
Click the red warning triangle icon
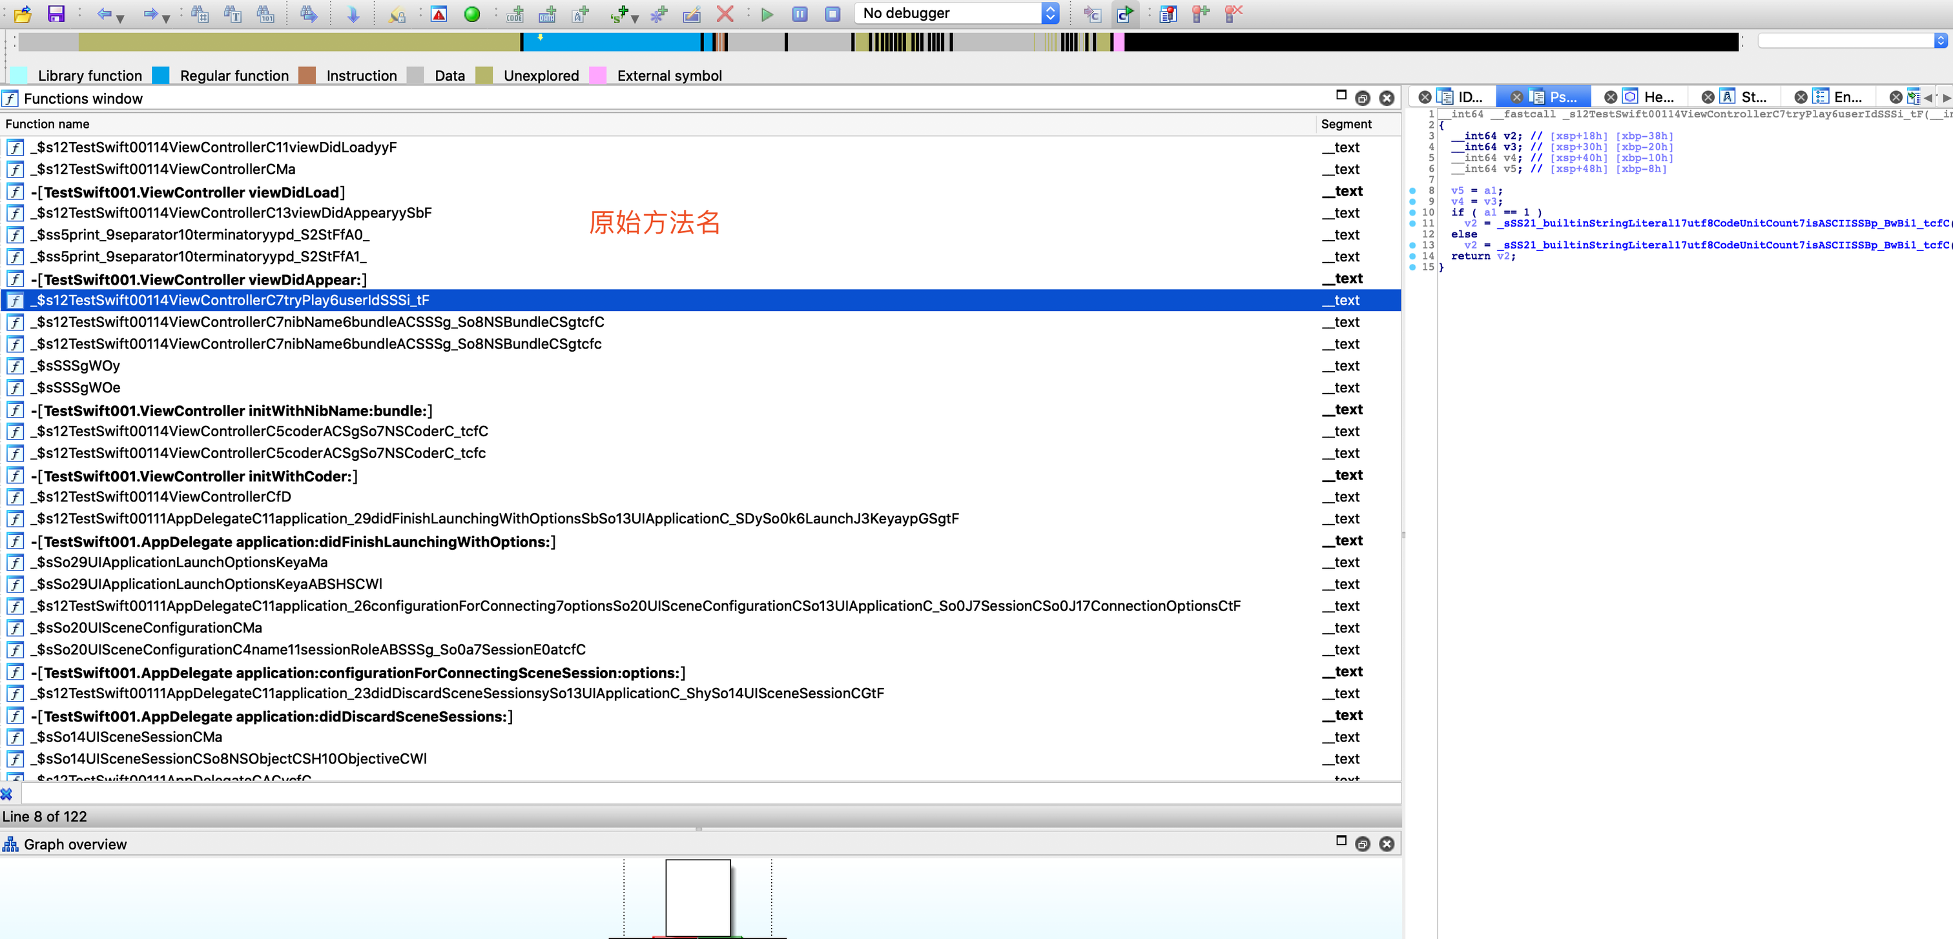[439, 14]
